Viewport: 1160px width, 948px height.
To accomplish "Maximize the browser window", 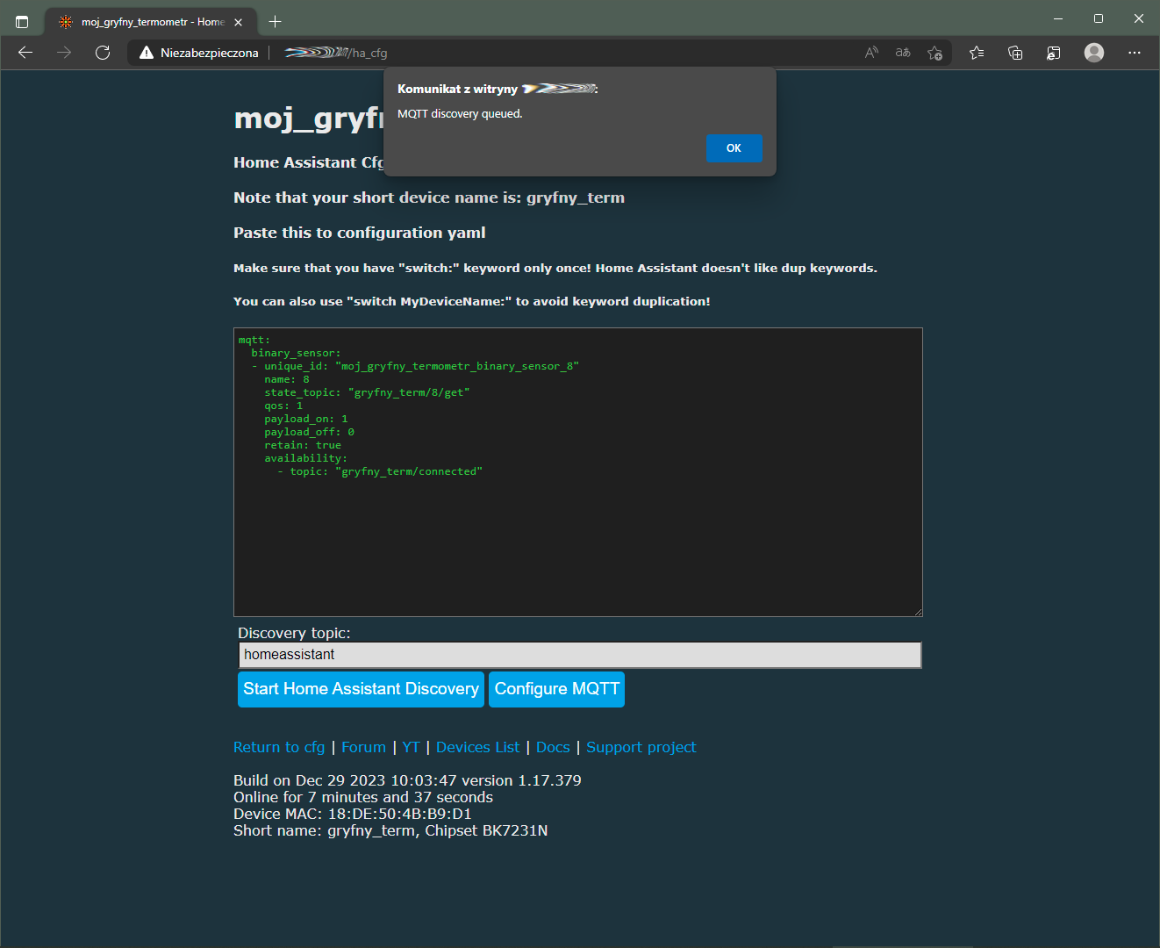I will click(1099, 18).
